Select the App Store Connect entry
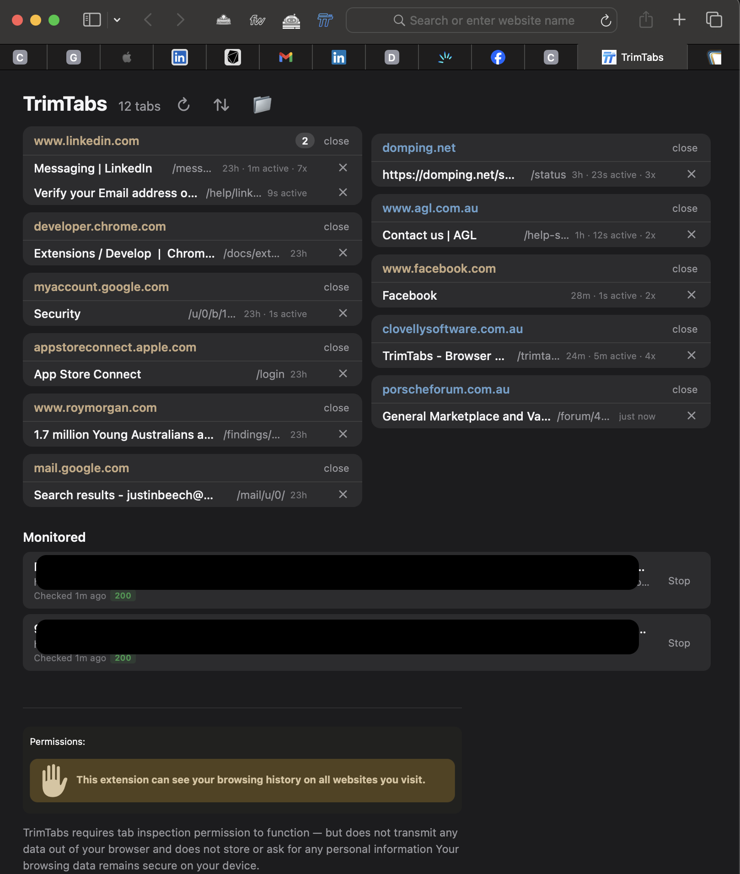 click(x=87, y=374)
